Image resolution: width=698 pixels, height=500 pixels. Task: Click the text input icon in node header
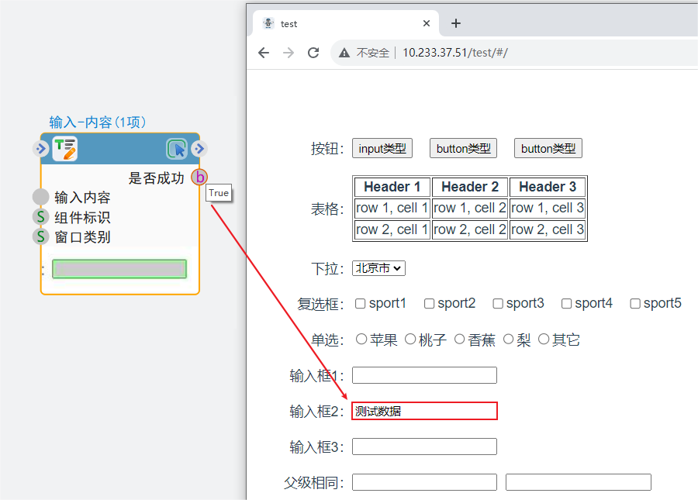(x=64, y=149)
